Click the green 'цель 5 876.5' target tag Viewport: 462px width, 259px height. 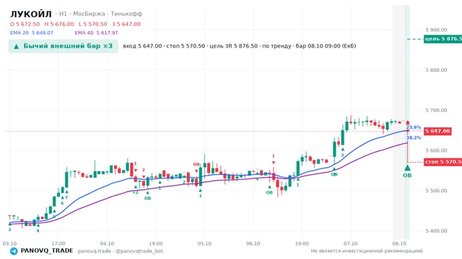point(443,39)
